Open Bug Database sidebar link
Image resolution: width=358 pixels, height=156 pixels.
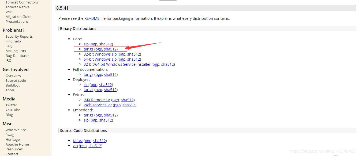click(x=17, y=56)
